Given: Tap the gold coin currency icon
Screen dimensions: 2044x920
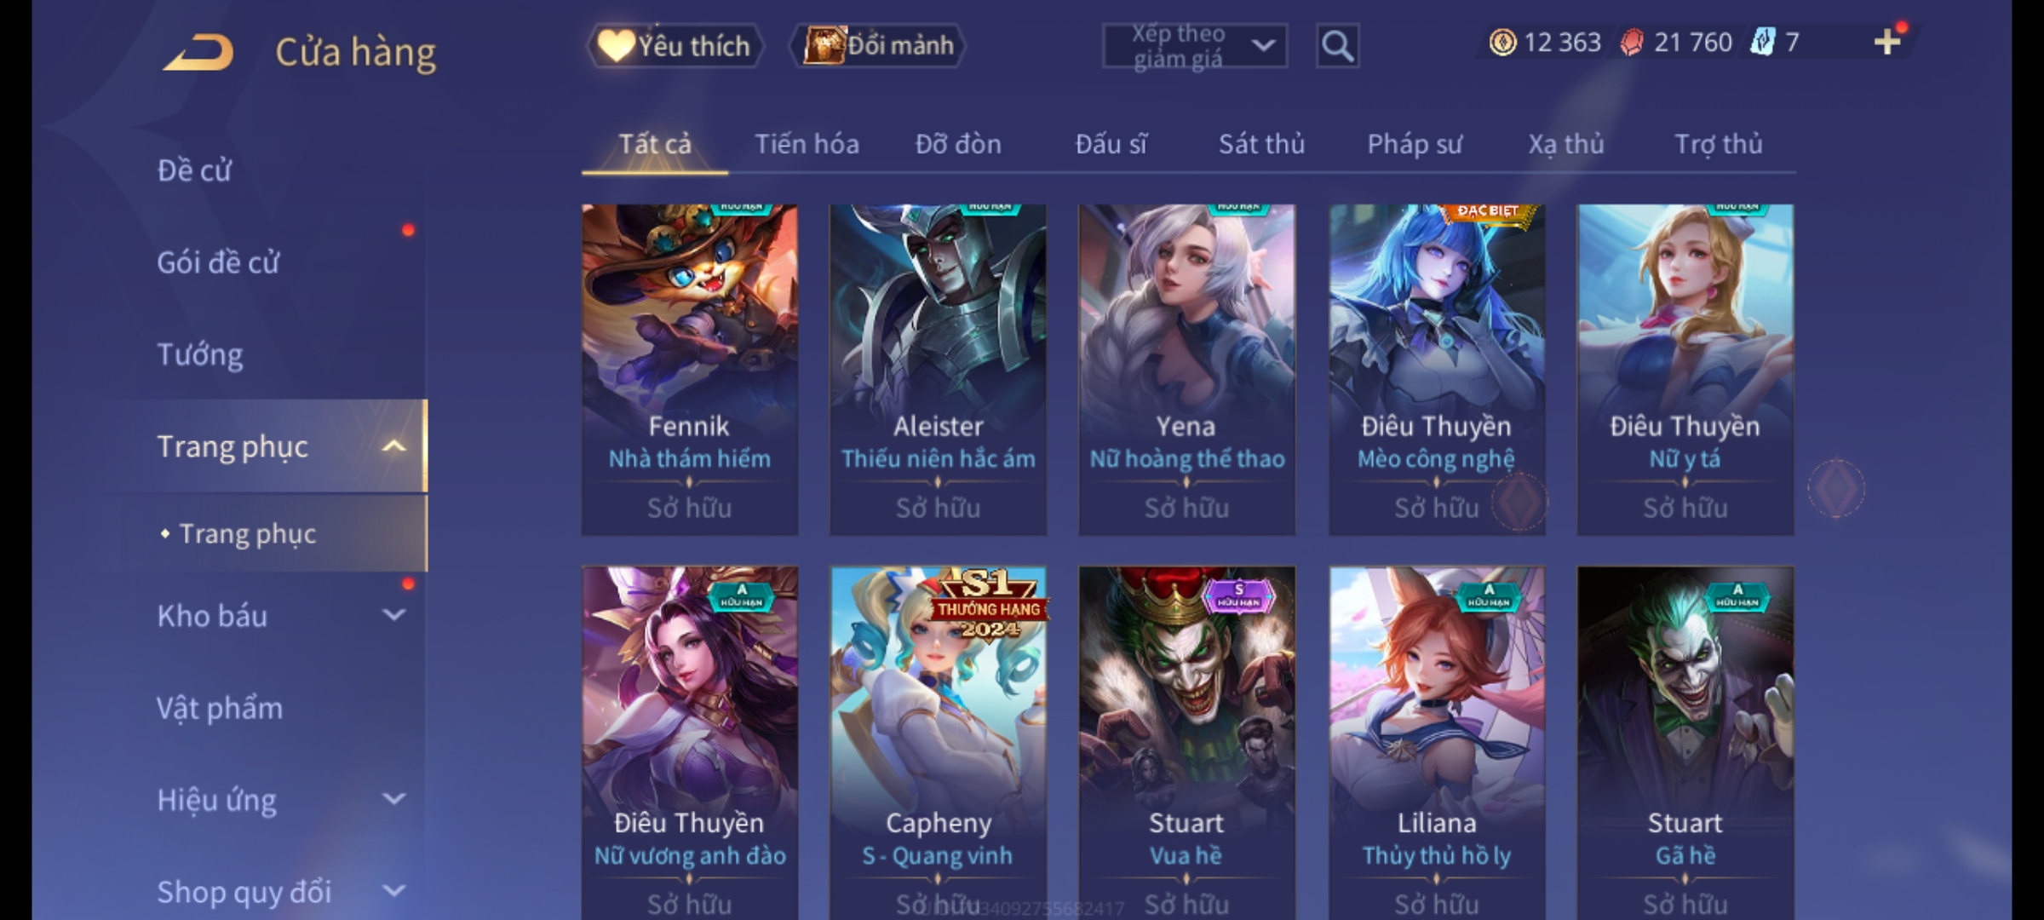Looking at the screenshot, I should [1502, 42].
